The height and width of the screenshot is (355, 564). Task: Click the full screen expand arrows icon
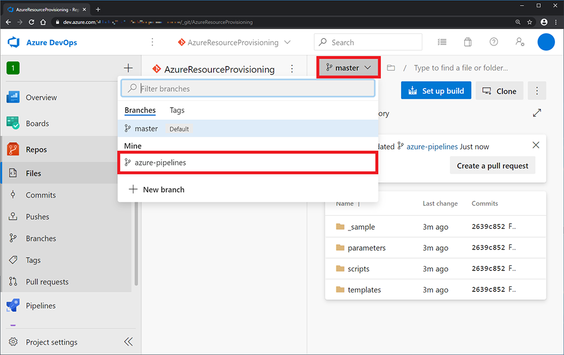[x=537, y=113]
